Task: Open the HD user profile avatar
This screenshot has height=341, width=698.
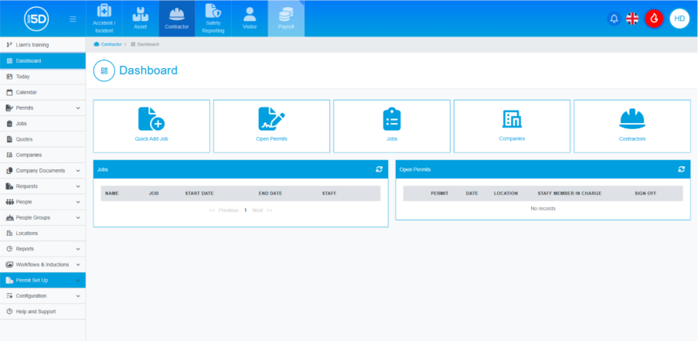Action: [x=679, y=19]
